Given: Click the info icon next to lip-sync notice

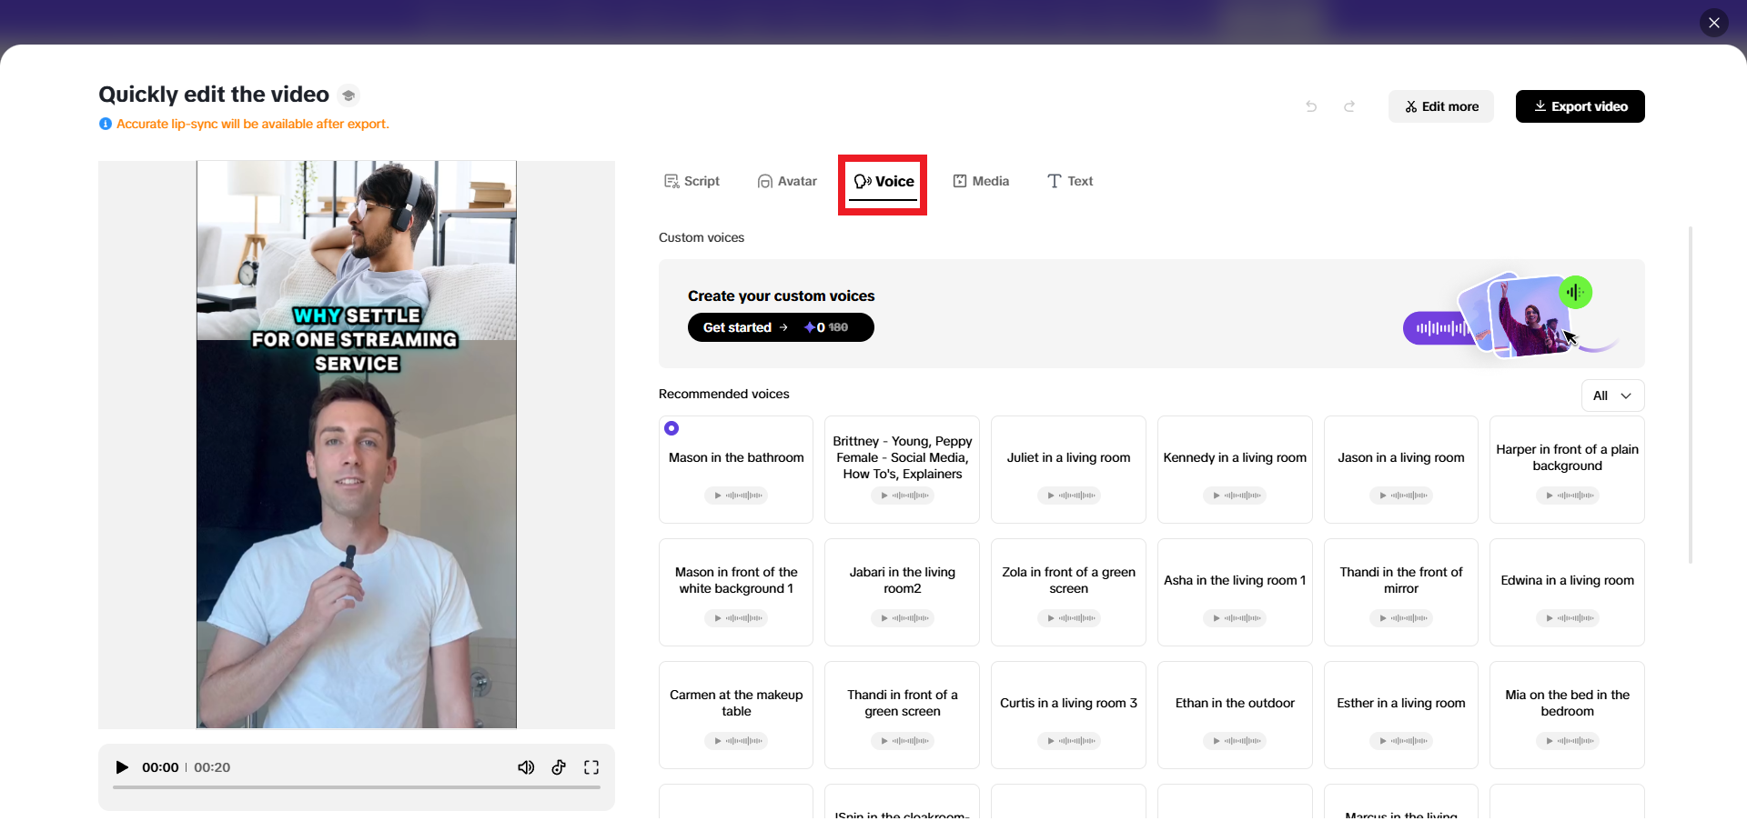Looking at the screenshot, I should pos(105,124).
